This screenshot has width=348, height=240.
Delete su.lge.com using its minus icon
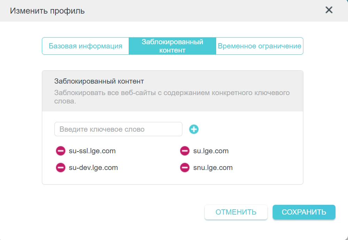(184, 151)
